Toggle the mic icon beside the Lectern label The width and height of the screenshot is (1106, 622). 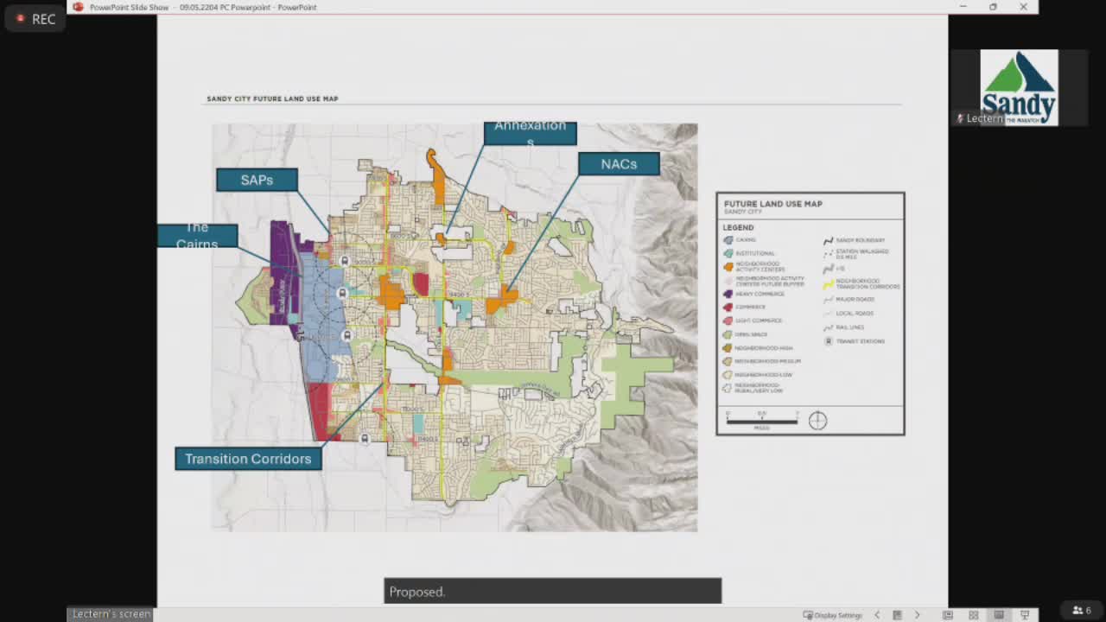click(x=959, y=118)
